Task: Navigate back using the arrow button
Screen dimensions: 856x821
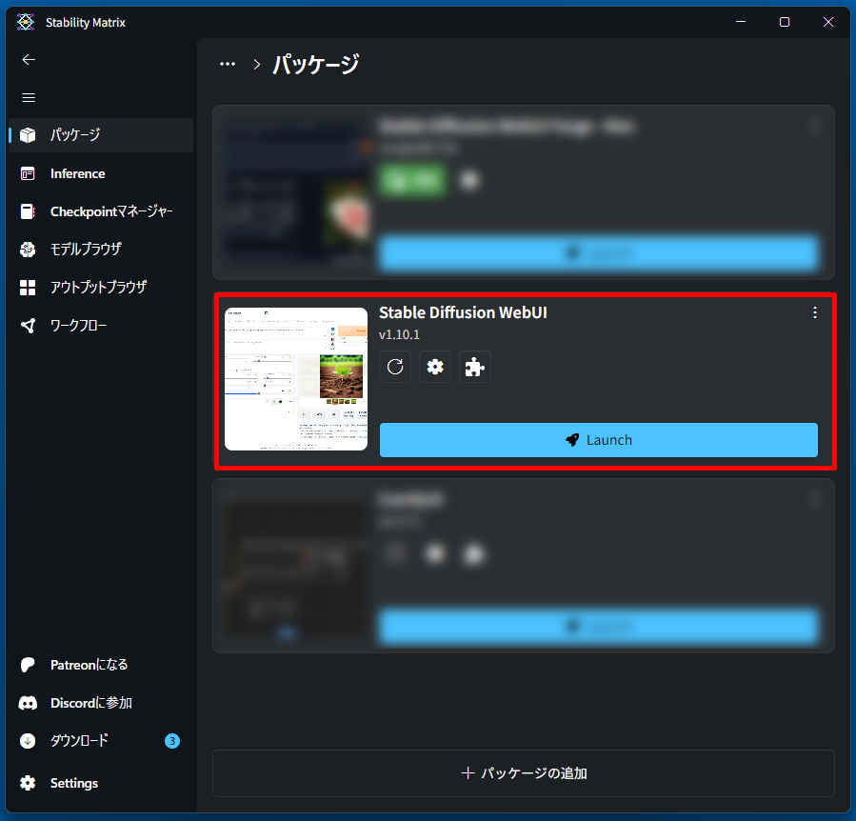Action: tap(28, 59)
